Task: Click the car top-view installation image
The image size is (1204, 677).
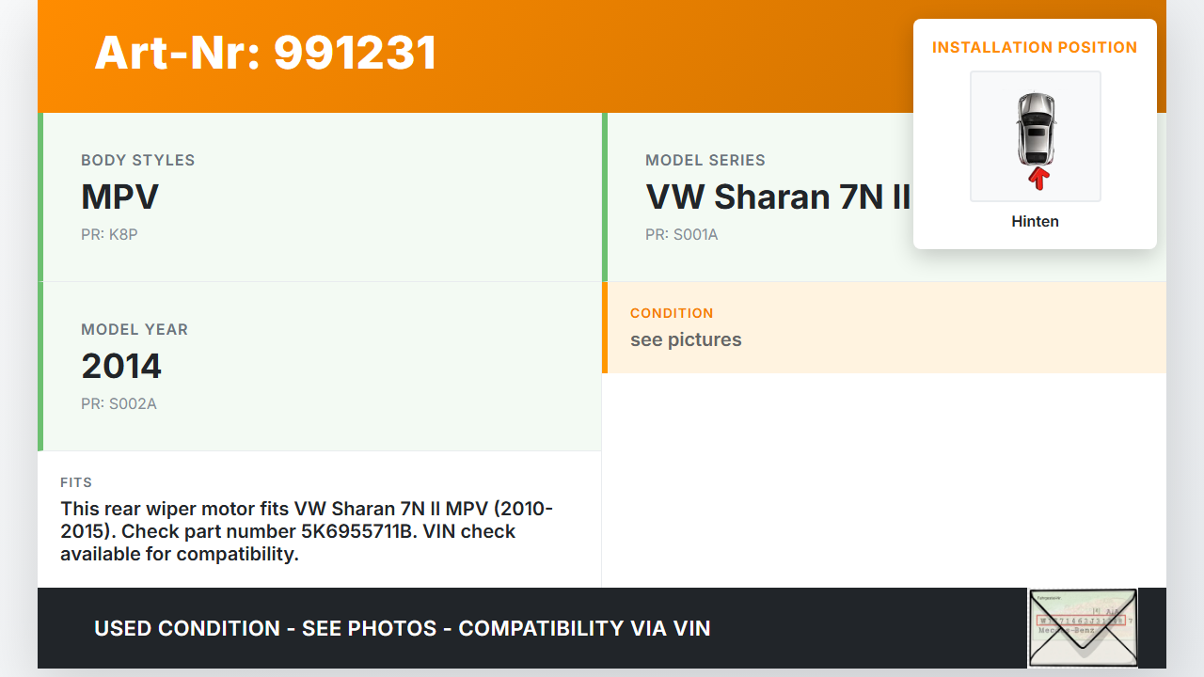Action: (x=1036, y=136)
